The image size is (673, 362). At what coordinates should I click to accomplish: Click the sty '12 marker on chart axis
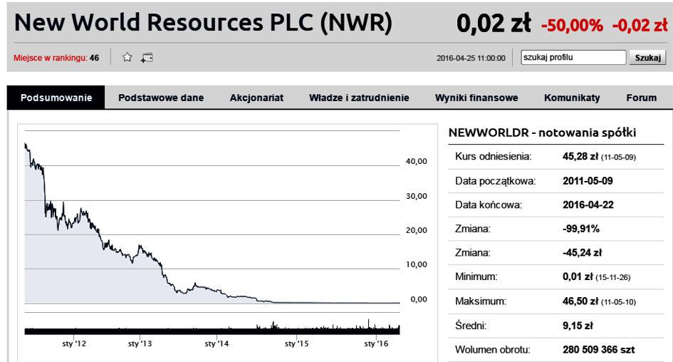tap(74, 343)
